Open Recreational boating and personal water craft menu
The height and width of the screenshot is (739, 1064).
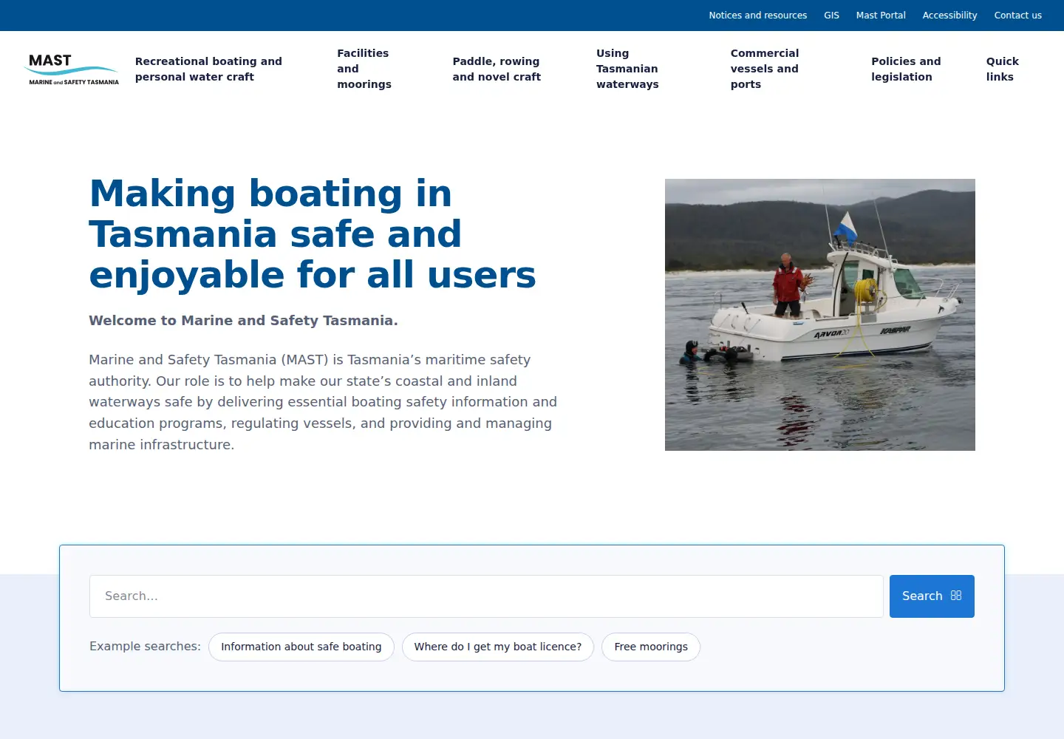[x=208, y=69]
